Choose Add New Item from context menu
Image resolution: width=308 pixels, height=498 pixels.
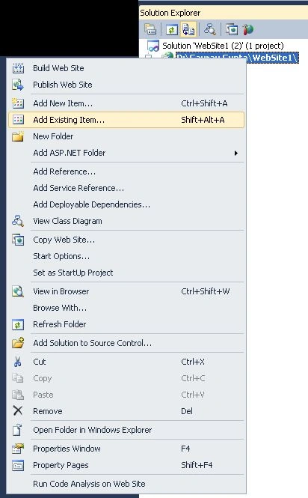pos(126,103)
